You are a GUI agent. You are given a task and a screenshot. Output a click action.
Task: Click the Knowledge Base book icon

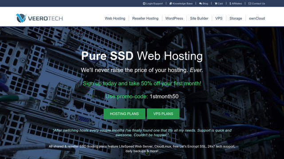[170, 4]
